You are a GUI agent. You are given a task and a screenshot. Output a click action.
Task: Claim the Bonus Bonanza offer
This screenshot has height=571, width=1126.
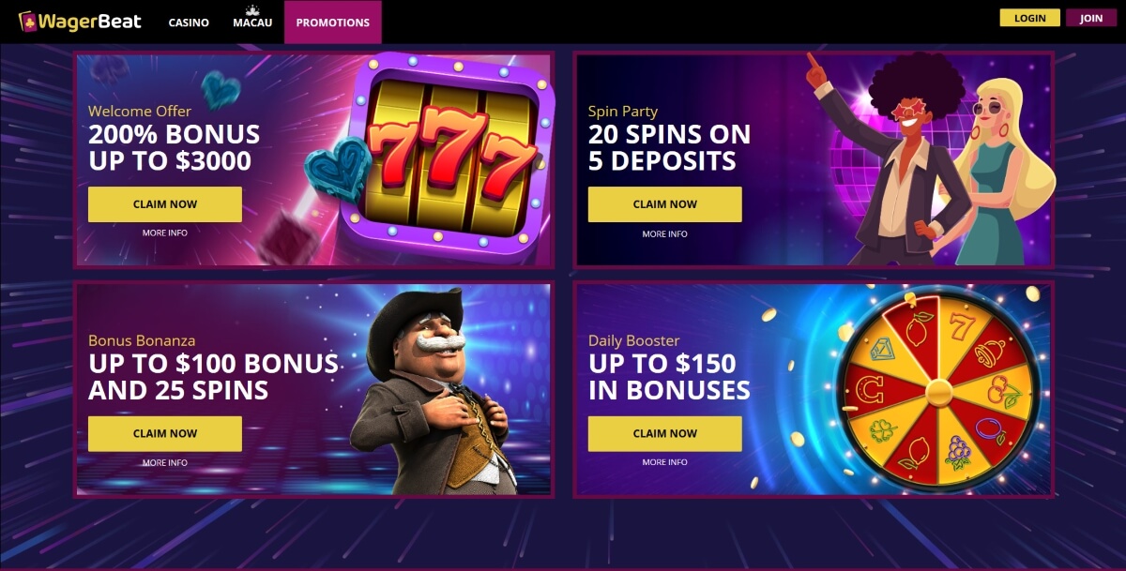click(165, 433)
